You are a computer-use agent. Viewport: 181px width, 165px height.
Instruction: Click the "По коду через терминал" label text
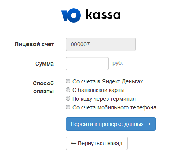(104, 99)
